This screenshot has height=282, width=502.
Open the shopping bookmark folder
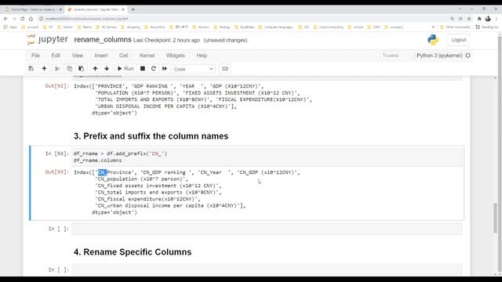pyautogui.click(x=130, y=27)
